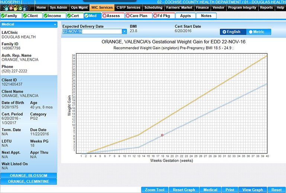The height and width of the screenshot is (193, 286).
Task: Click the red incomplete icon on Fd Pkg tab
Action: pos(155,16)
